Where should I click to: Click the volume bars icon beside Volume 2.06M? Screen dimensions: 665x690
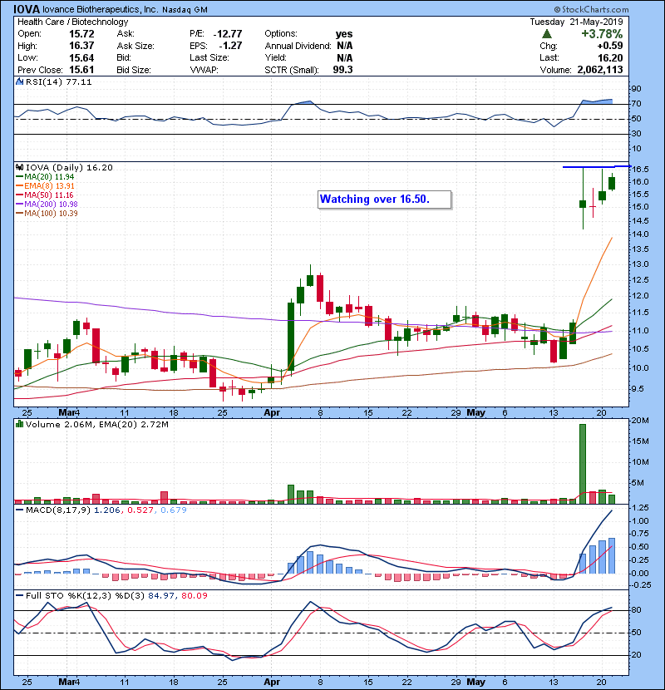click(19, 424)
